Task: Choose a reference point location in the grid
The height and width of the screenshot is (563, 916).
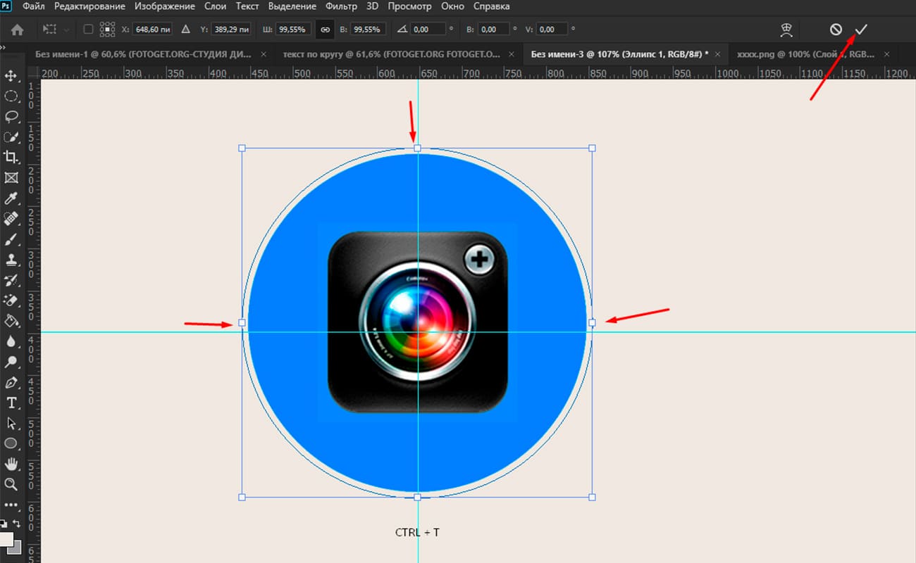Action: [107, 30]
